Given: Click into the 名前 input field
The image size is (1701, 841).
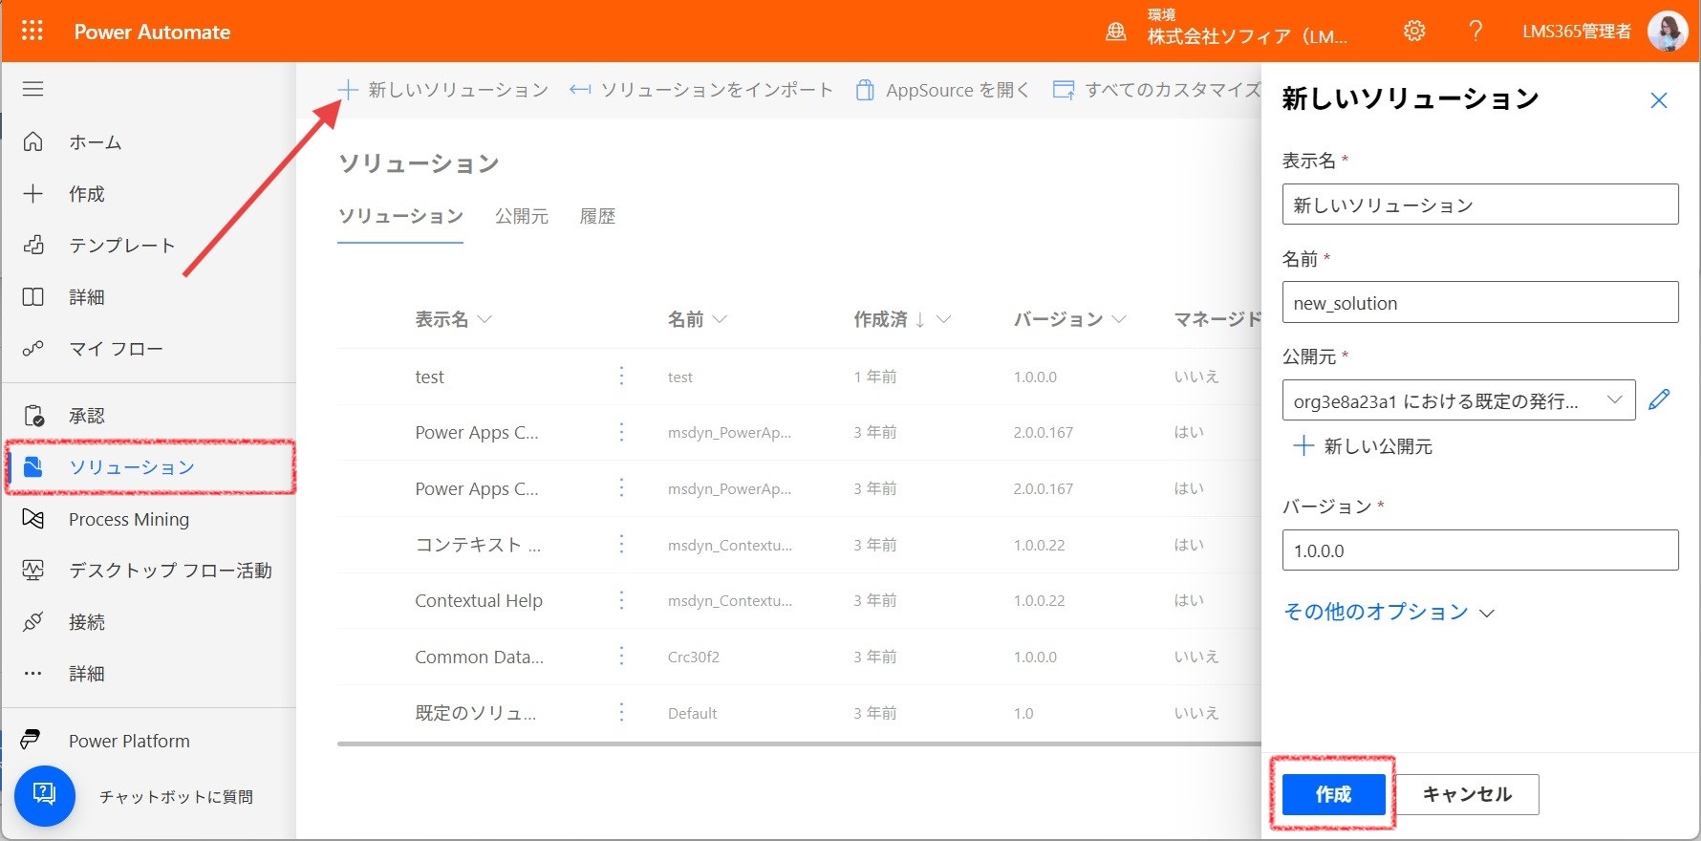Looking at the screenshot, I should tap(1480, 302).
